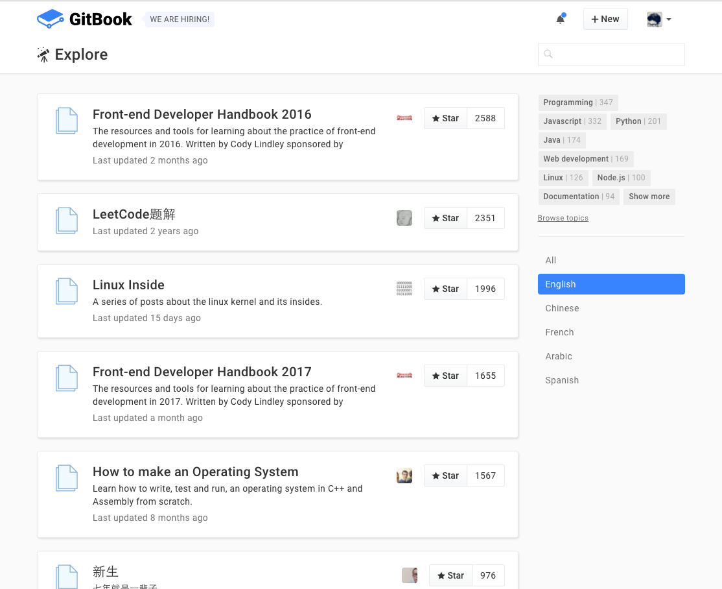The height and width of the screenshot is (589, 722).
Task: Click the author avatar for How to make an Operating System
Action: (404, 475)
